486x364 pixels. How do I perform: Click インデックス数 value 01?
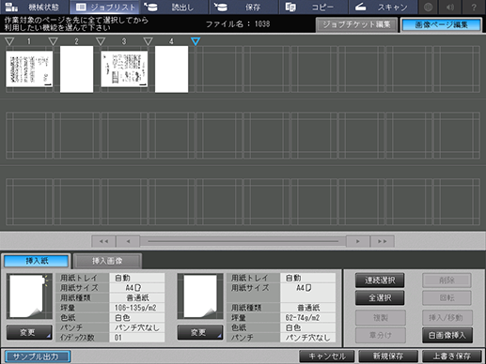[137, 338]
